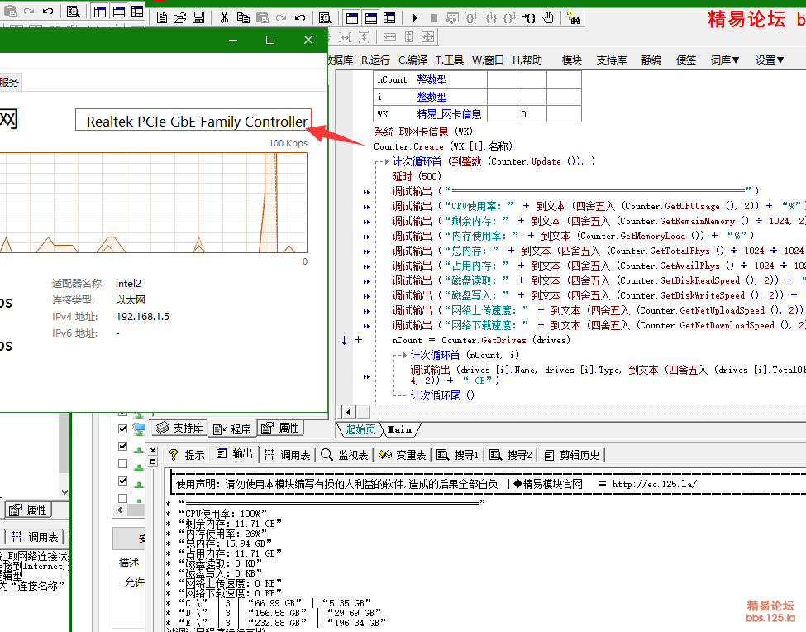
Task: Switch to the 监视表 tab
Action: [x=344, y=454]
